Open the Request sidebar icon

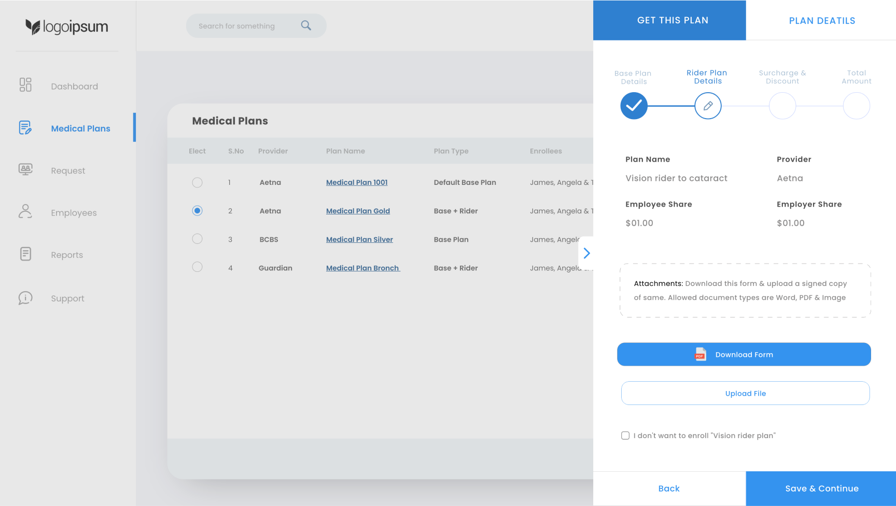tap(25, 169)
